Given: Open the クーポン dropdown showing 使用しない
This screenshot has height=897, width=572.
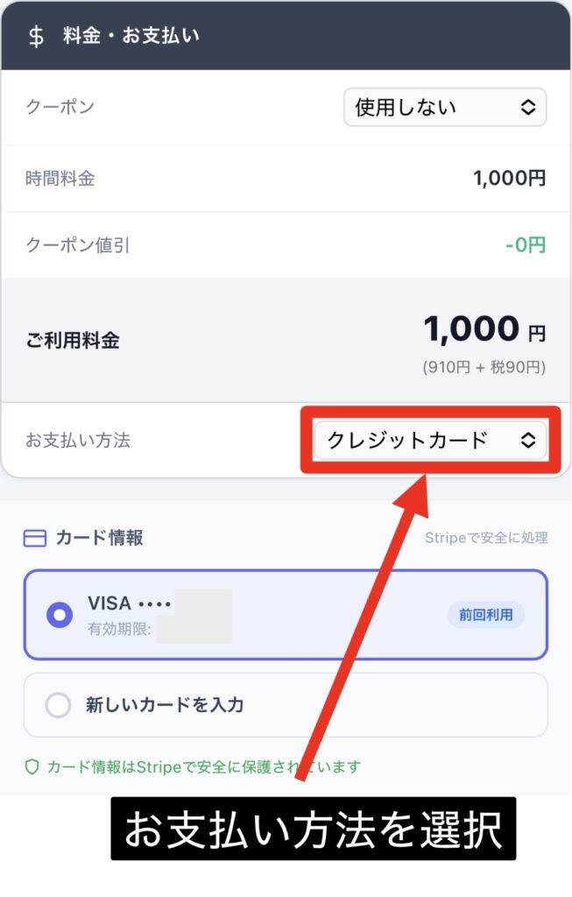Looking at the screenshot, I should pos(444,108).
